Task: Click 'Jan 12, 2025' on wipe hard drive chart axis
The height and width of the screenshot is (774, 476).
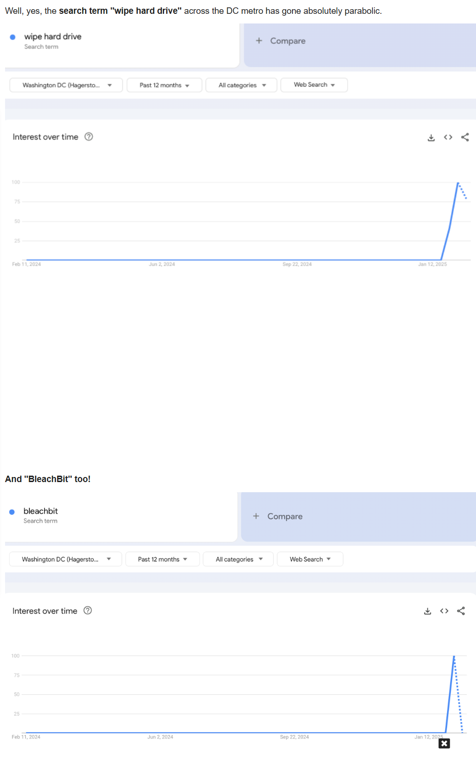Action: coord(432,264)
